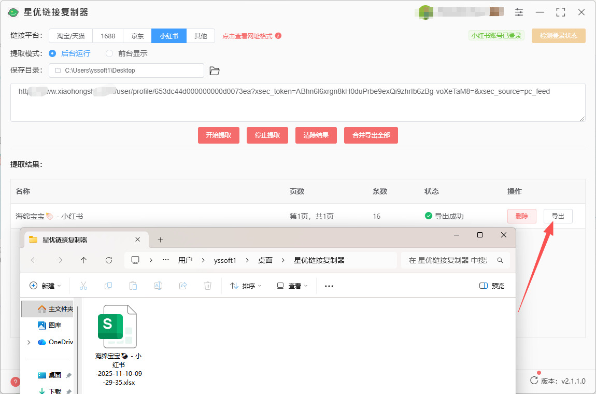The height and width of the screenshot is (394, 596).
Task: Close the 星优链接复制器 Explorer tab
Action: click(137, 240)
